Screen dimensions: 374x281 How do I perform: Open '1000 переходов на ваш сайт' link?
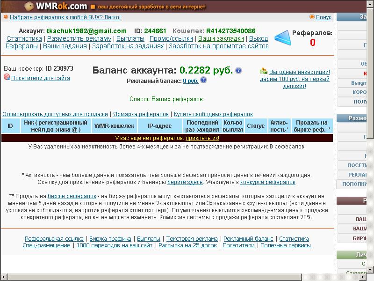115,245
